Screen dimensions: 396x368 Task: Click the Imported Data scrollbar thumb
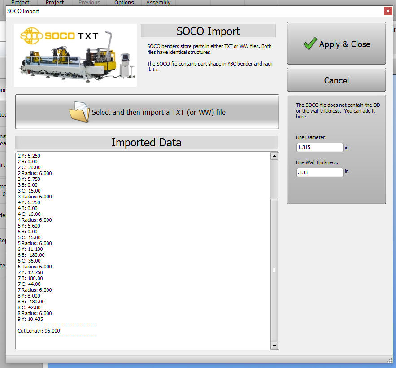point(274,270)
